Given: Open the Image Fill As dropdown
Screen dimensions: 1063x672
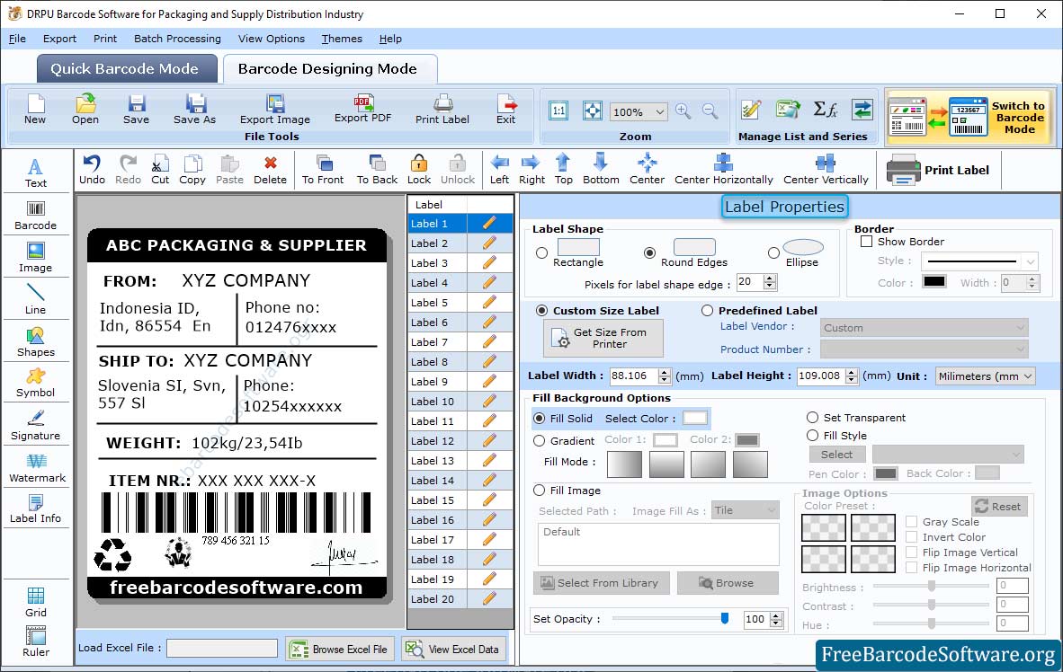Looking at the screenshot, I should coord(745,510).
